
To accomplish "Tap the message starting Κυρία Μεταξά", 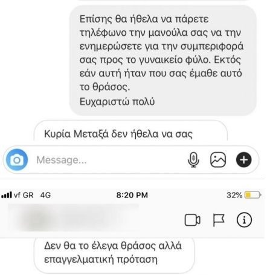I will pos(130,130).
